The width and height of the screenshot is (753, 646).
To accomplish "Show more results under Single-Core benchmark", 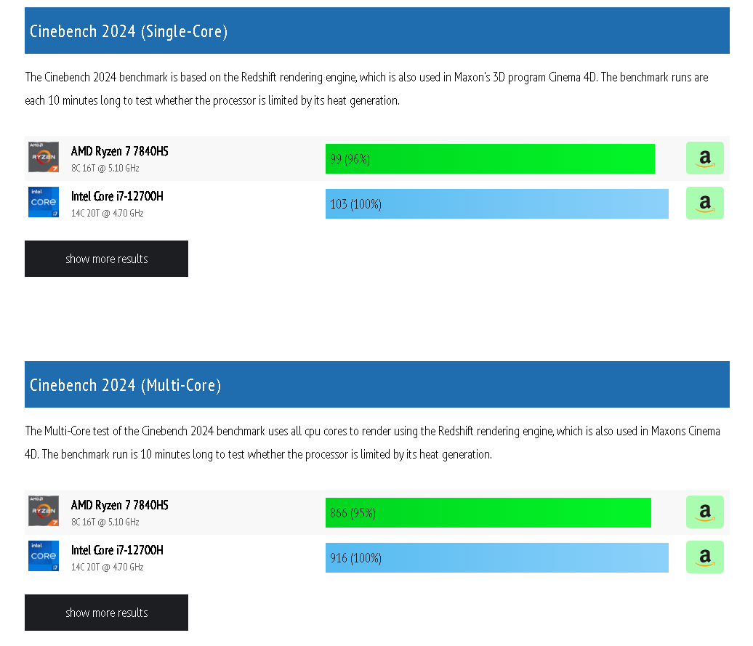I will click(x=106, y=259).
